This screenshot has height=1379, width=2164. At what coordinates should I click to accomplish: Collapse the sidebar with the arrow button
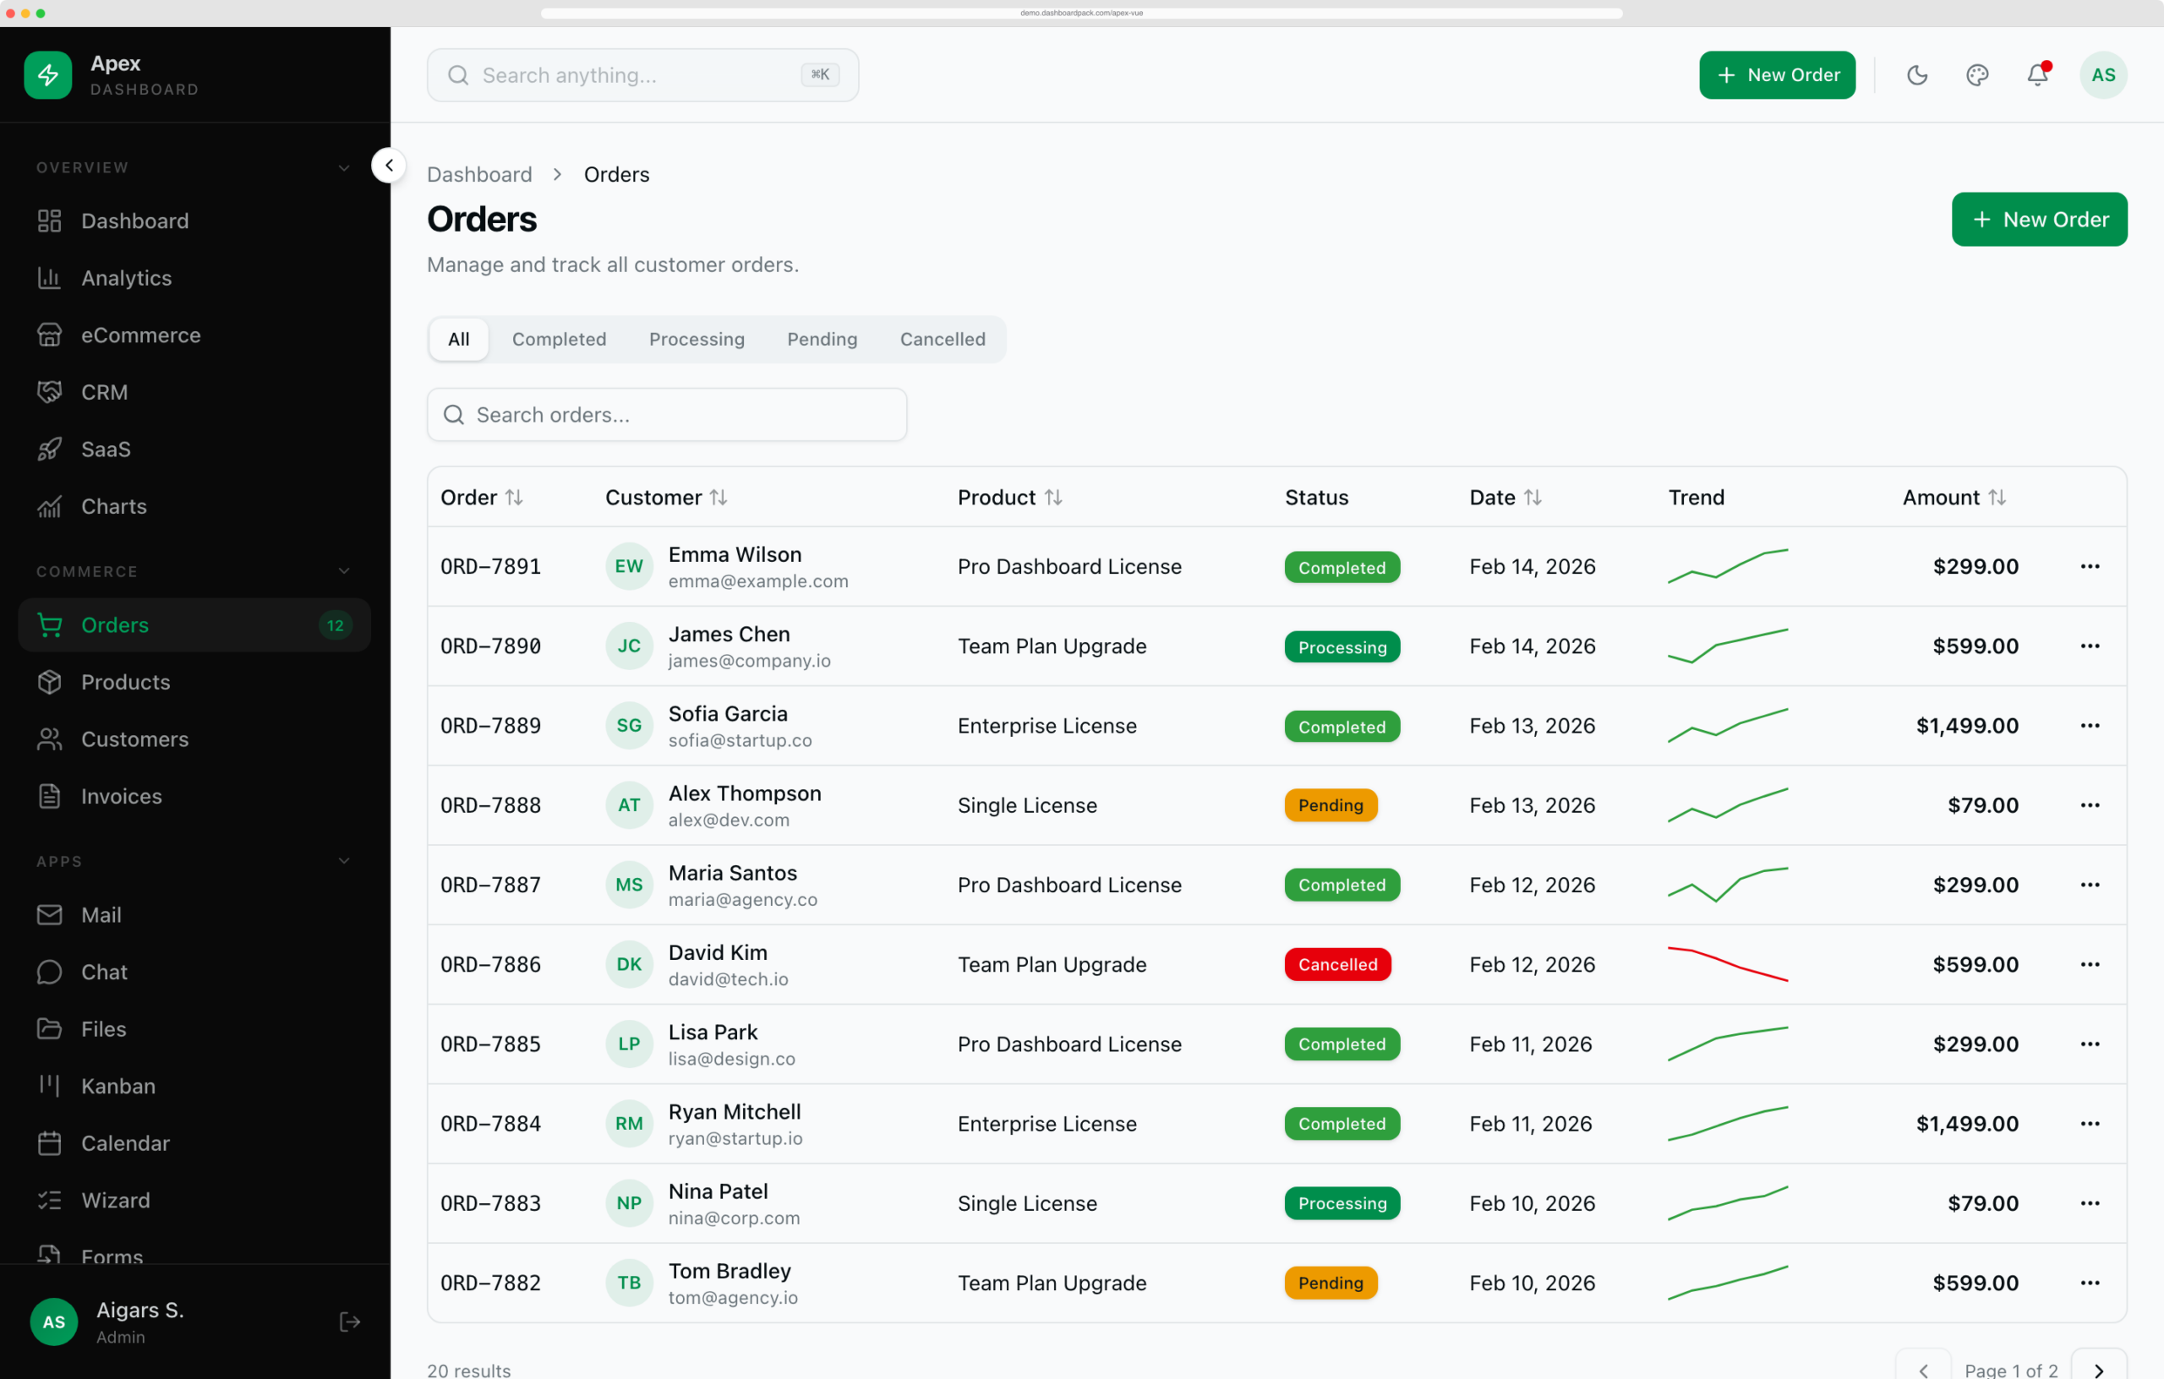click(388, 166)
